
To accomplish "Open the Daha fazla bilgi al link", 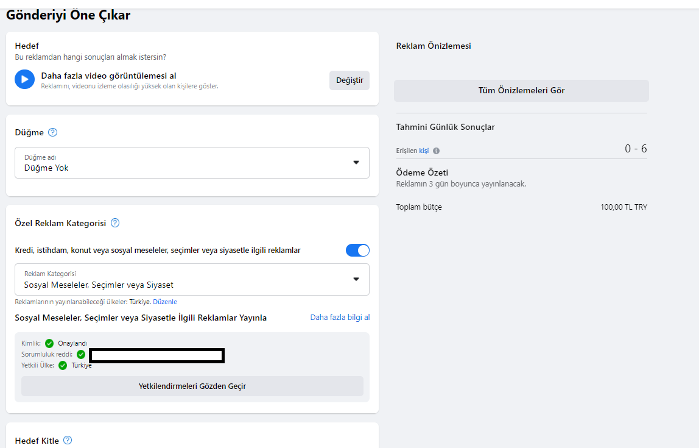I will tap(340, 318).
